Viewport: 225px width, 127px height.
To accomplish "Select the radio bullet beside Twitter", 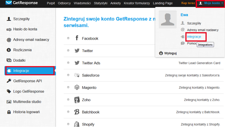I will click(68, 50).
